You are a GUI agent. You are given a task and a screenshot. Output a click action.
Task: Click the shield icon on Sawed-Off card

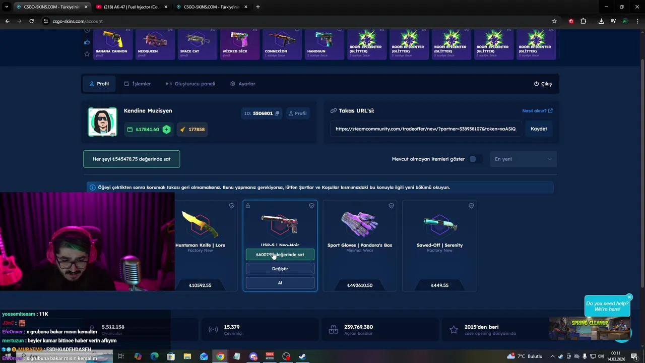coord(471,206)
